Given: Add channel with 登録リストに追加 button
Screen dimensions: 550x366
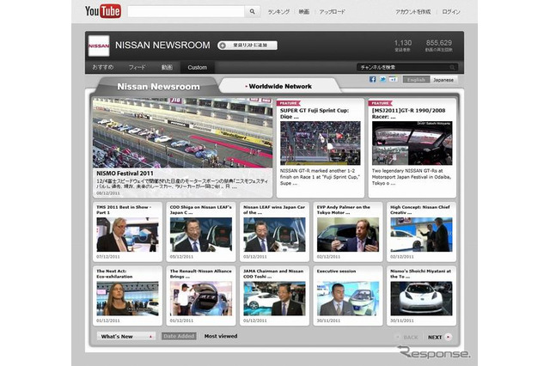Looking at the screenshot, I should pyautogui.click(x=247, y=46).
